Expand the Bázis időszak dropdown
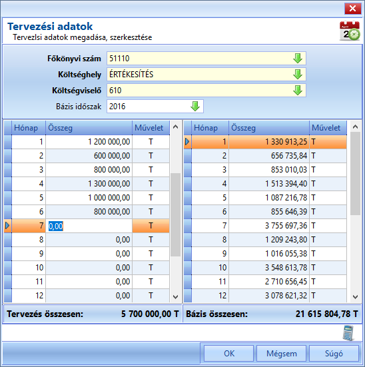 (x=195, y=107)
